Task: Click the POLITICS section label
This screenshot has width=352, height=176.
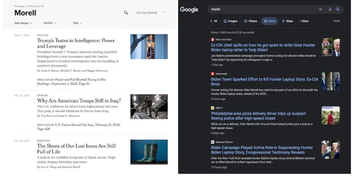Action: pyautogui.click(x=43, y=35)
